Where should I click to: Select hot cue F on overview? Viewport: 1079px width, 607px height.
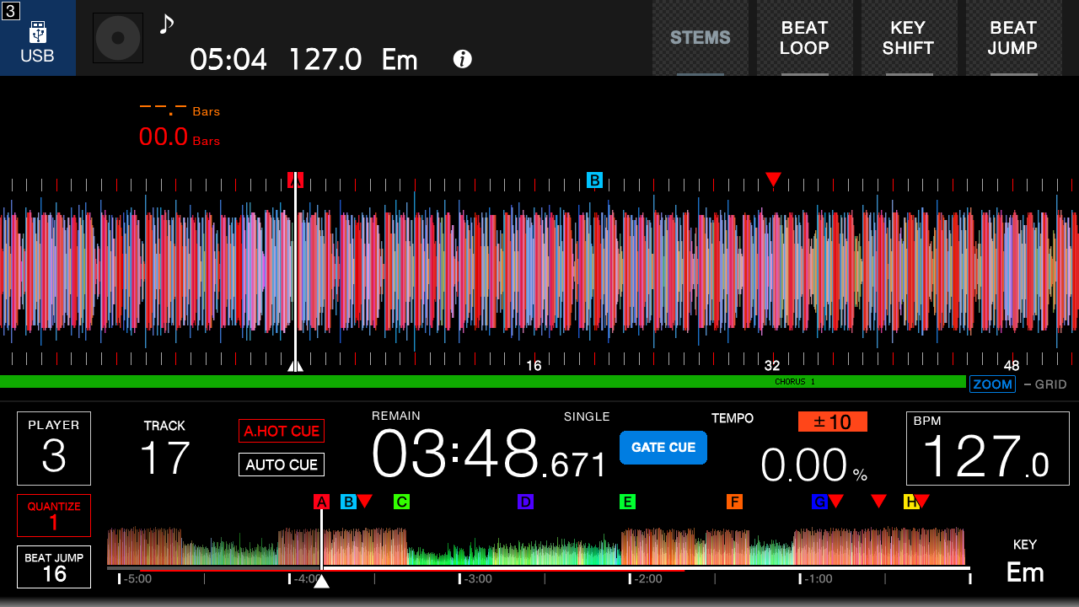(x=734, y=502)
